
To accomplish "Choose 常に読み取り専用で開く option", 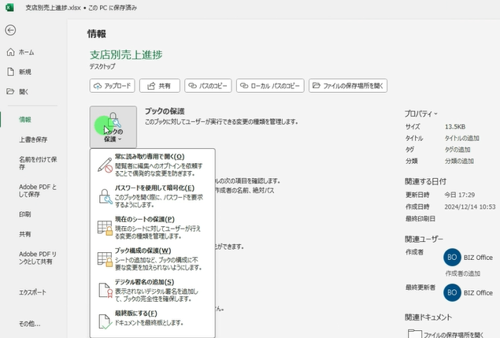I will click(153, 165).
